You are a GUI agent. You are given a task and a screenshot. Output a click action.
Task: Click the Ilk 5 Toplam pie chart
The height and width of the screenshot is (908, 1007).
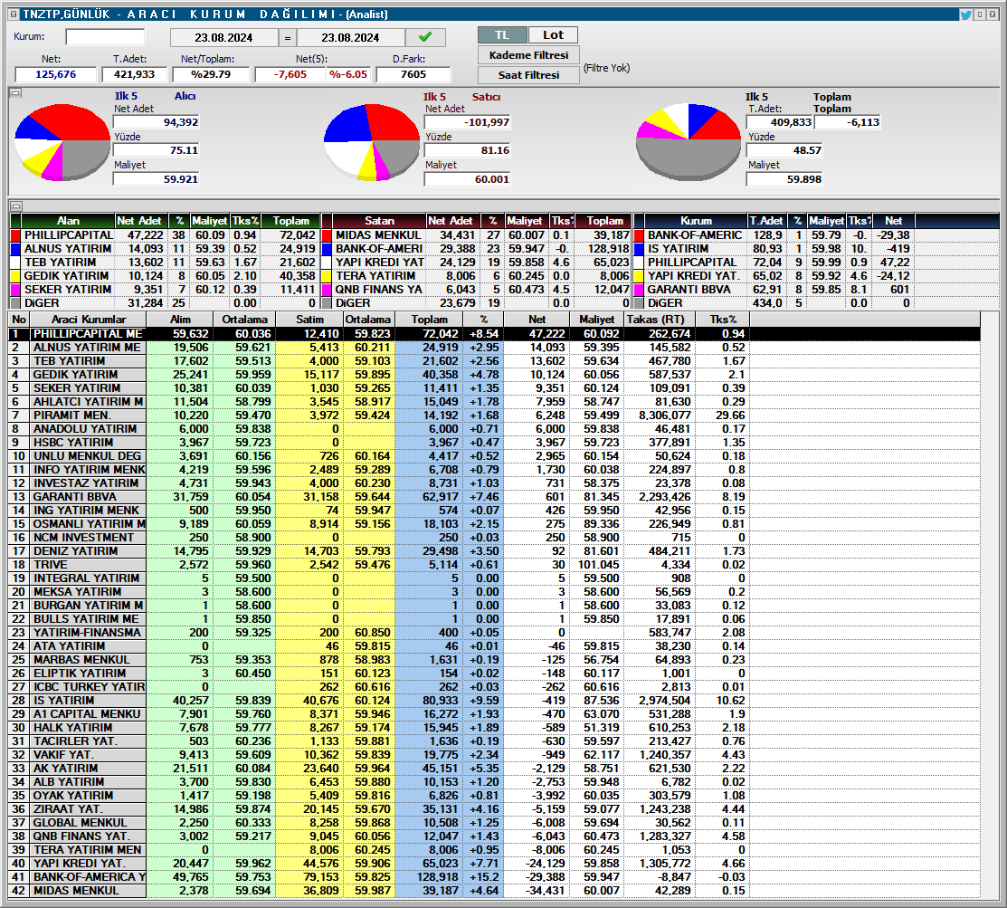click(688, 142)
